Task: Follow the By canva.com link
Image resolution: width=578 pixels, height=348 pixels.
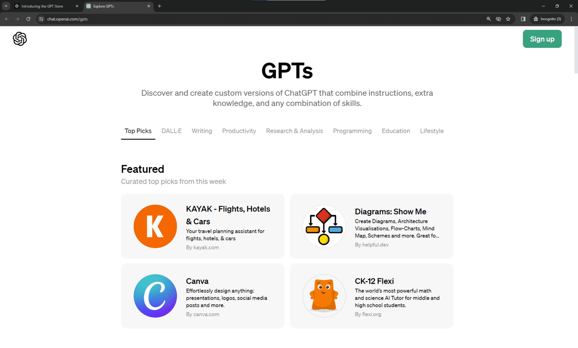Action: (202, 314)
